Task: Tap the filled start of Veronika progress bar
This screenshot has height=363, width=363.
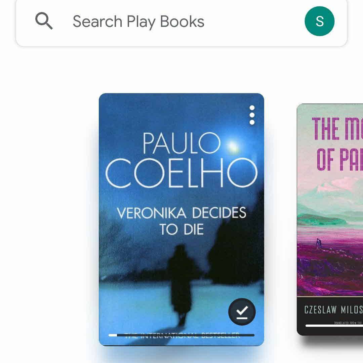Action: pyautogui.click(x=113, y=335)
